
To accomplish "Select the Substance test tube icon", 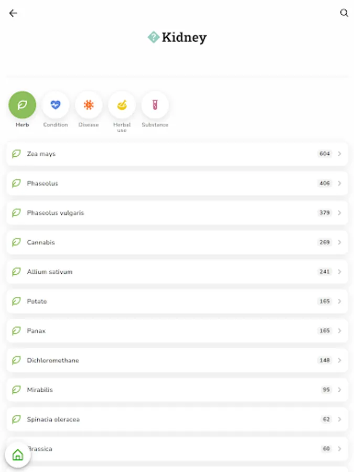I will click(x=155, y=105).
